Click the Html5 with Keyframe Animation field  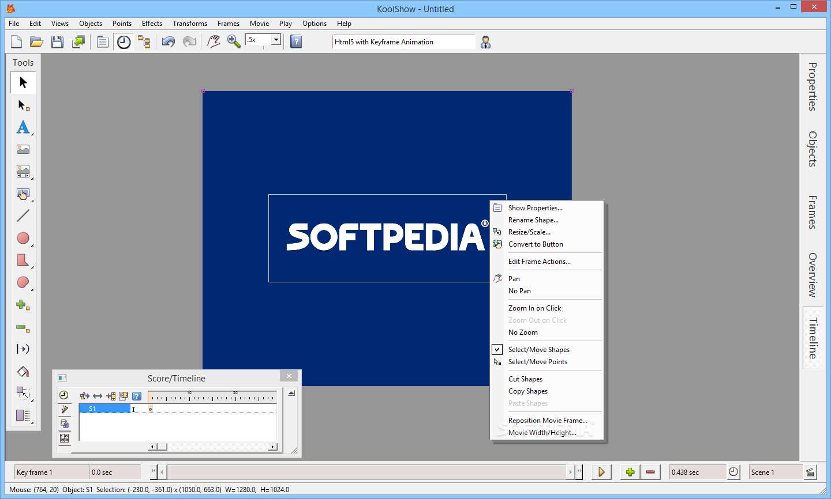[x=403, y=41]
